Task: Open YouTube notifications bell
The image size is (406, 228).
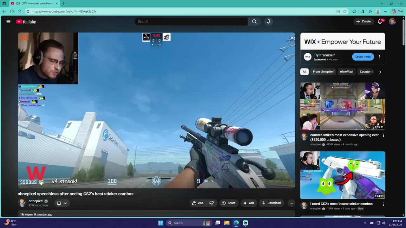Action: point(380,22)
